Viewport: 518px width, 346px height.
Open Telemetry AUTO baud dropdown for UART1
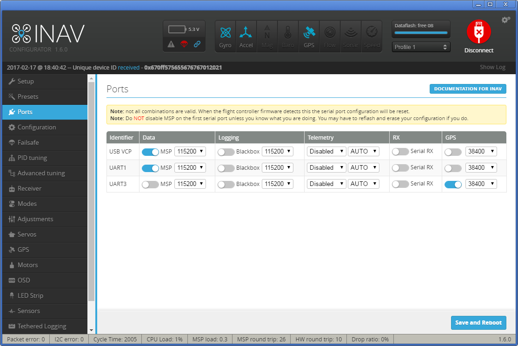[x=364, y=167]
